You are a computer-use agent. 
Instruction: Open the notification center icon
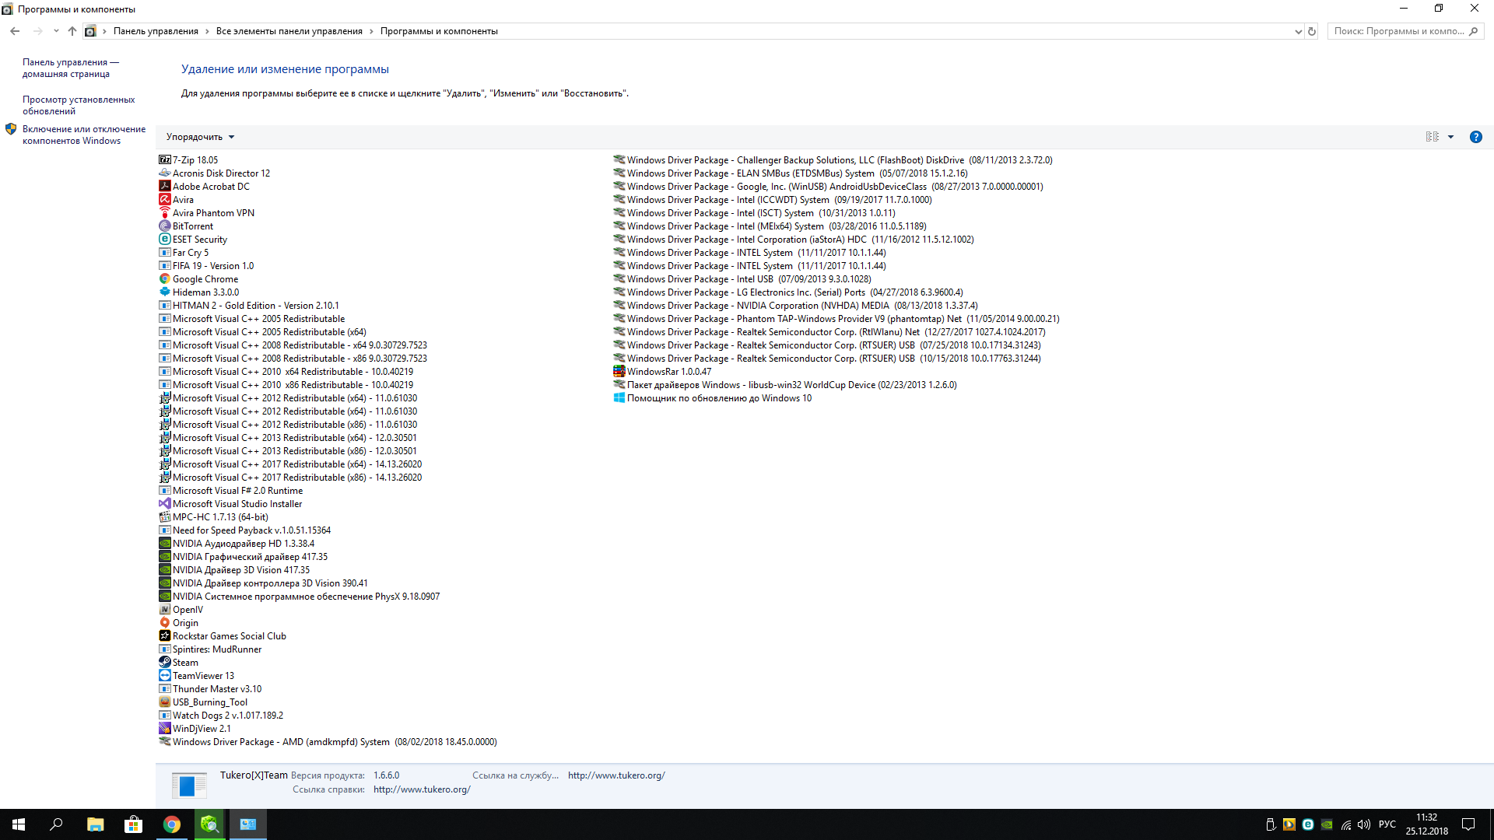click(x=1468, y=824)
